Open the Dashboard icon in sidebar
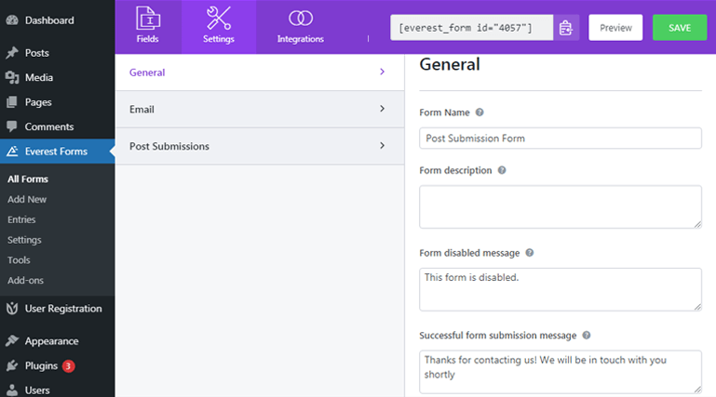Viewport: 716px width, 397px height. [x=12, y=20]
